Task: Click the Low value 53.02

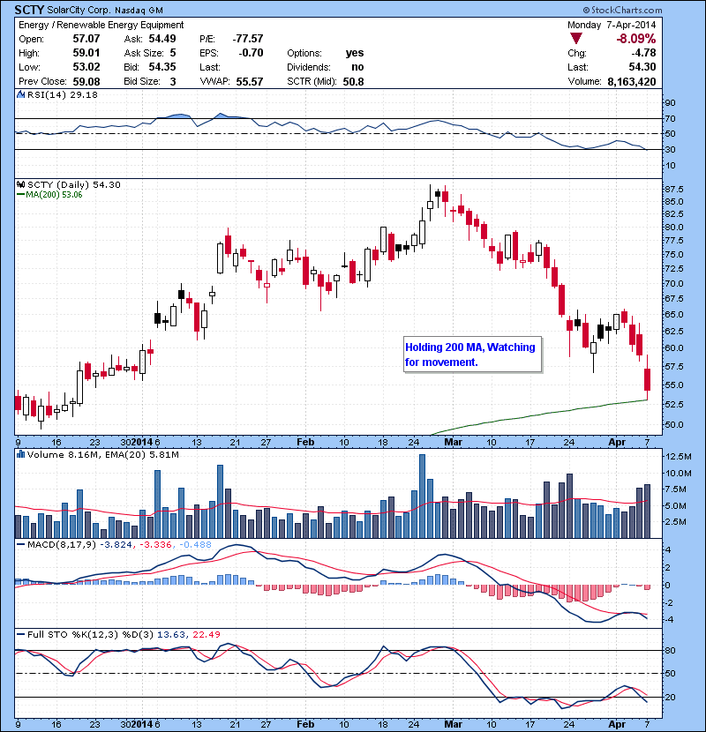Action: (86, 67)
